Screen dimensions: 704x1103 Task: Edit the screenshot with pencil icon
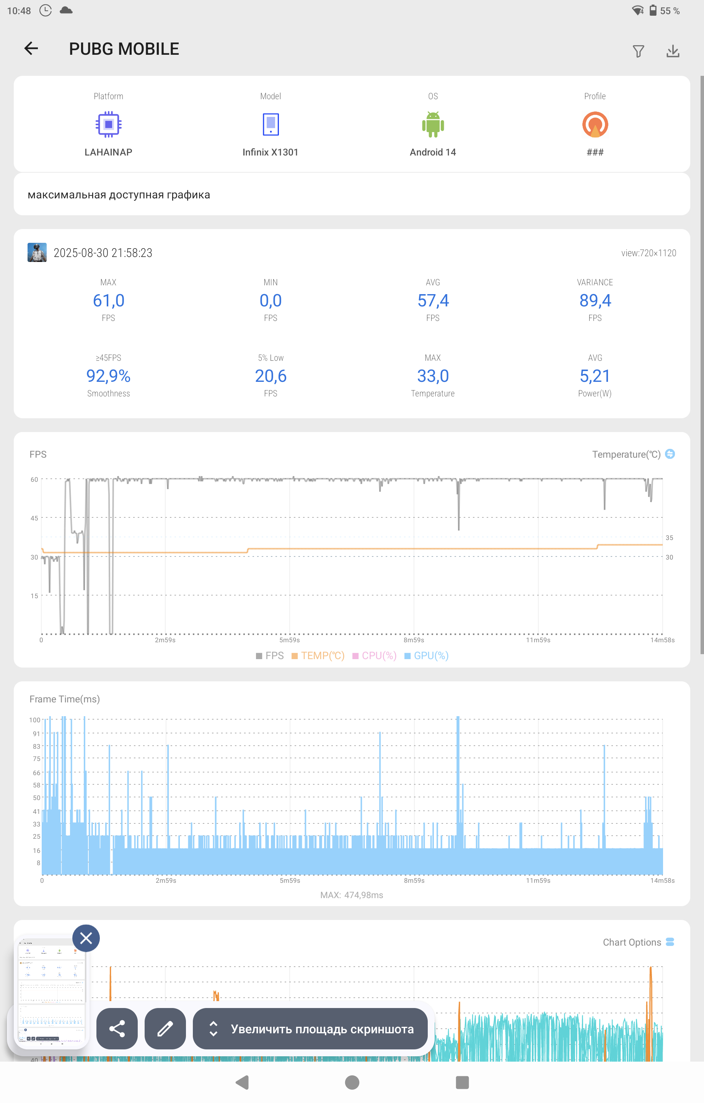click(165, 1029)
